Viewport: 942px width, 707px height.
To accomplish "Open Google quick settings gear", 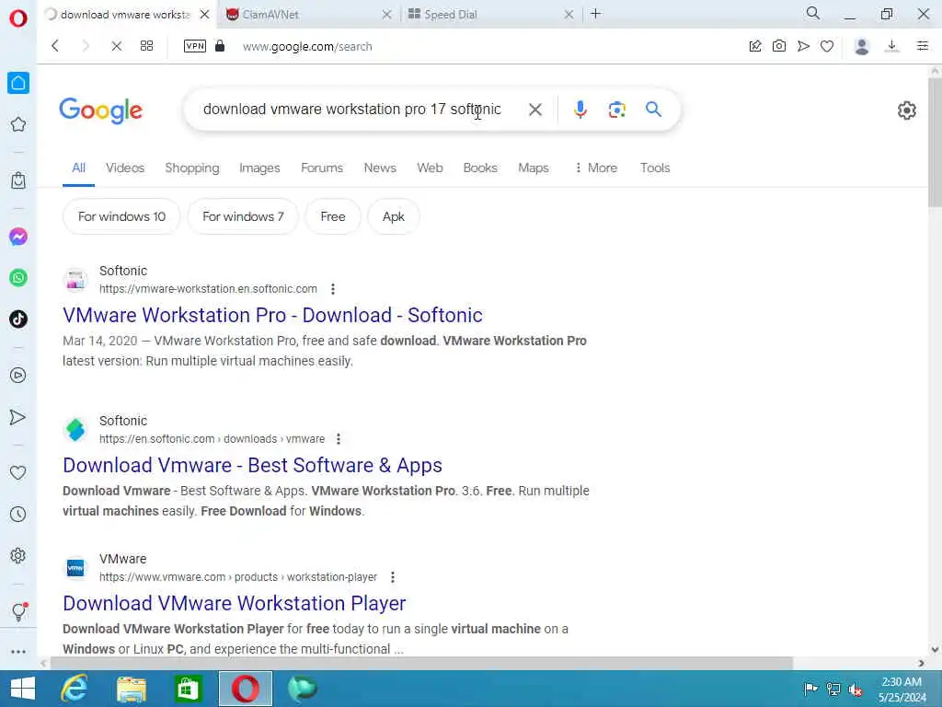I will pyautogui.click(x=906, y=110).
